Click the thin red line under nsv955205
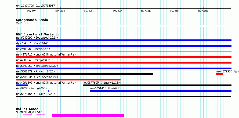The width and height of the screenshot is (239, 118). 124,51
